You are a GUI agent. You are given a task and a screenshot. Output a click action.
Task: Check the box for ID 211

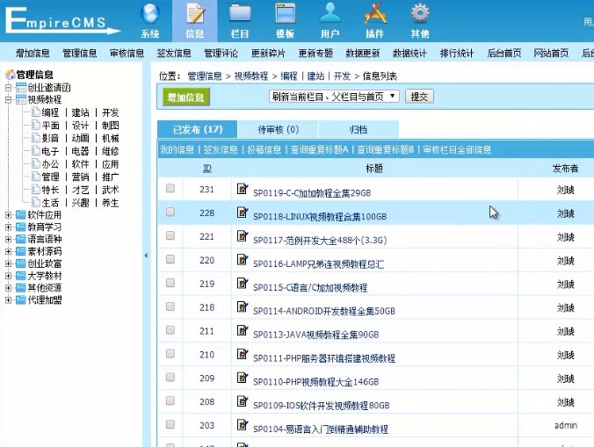pyautogui.click(x=170, y=330)
